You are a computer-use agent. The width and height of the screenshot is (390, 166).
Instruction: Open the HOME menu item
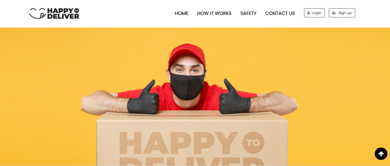click(x=181, y=13)
